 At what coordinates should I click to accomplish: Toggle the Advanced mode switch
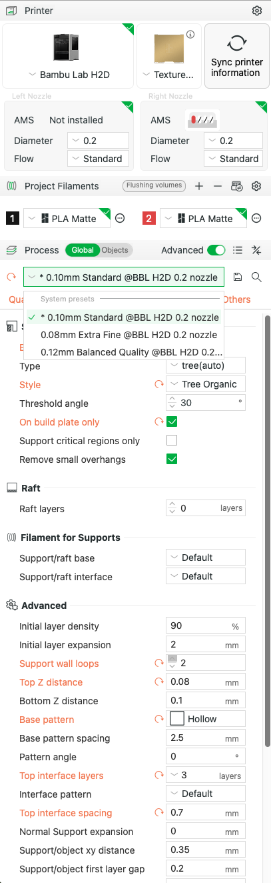pyautogui.click(x=216, y=250)
